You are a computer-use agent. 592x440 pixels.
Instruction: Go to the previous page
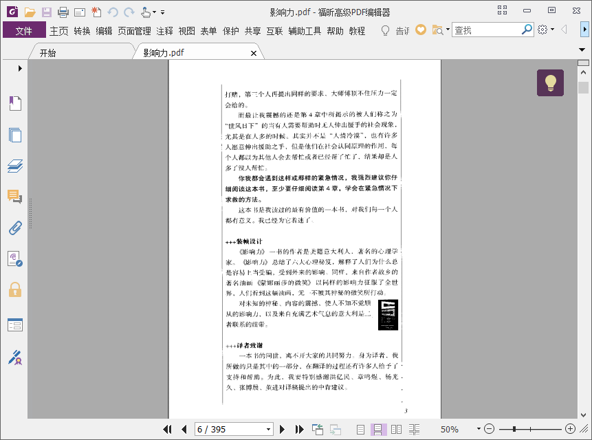[184, 429]
